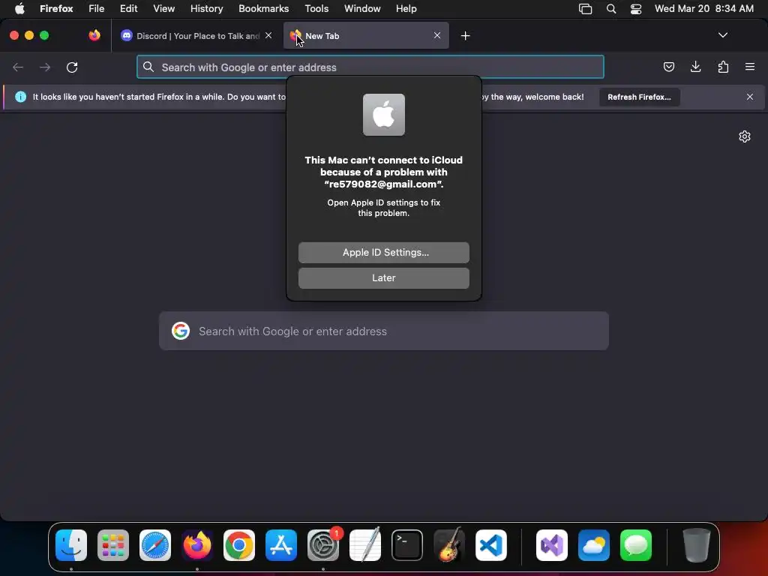Open the Window menu
Image resolution: width=768 pixels, height=576 pixels.
click(x=362, y=8)
